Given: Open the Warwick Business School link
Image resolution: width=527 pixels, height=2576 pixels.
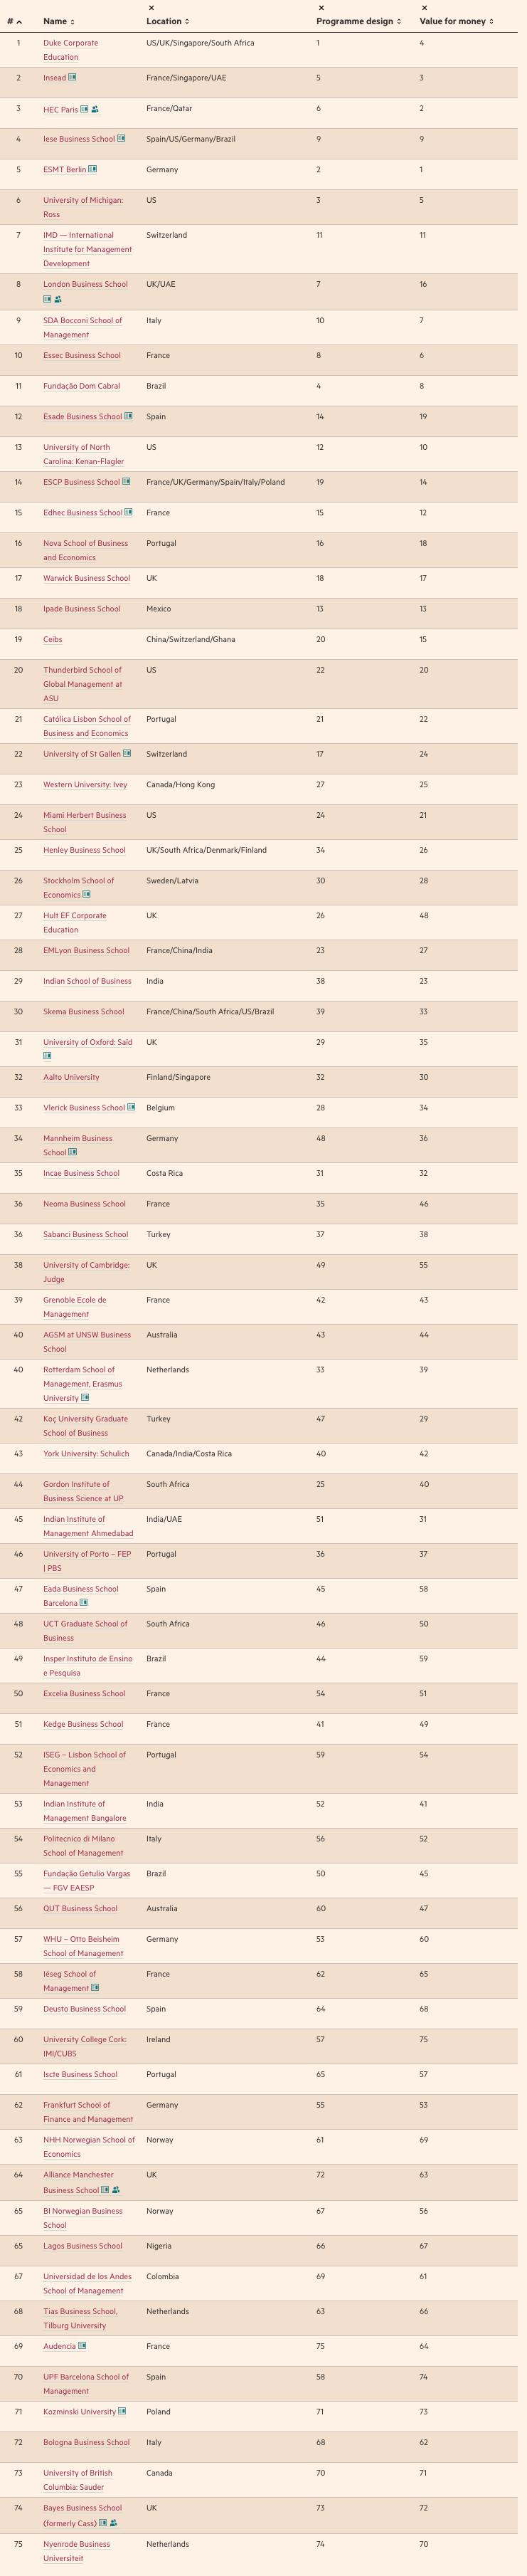Looking at the screenshot, I should tap(86, 578).
